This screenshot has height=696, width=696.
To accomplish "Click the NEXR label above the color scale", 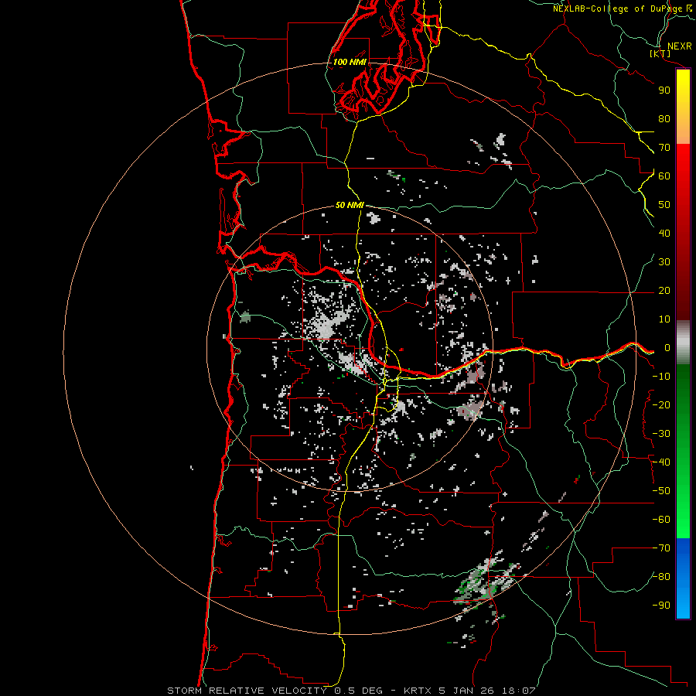I will [x=680, y=46].
